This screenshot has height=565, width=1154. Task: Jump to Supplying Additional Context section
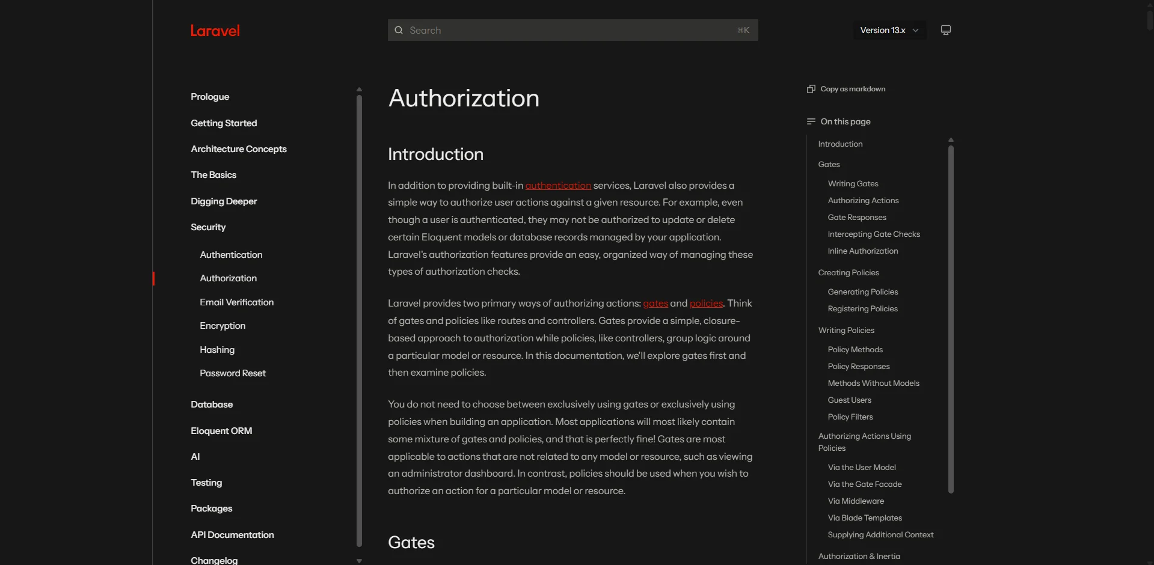pyautogui.click(x=880, y=535)
